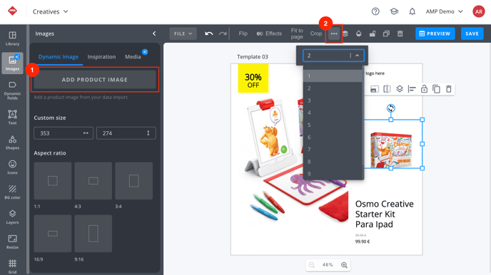This screenshot has height=275, width=491.
Task: Choose option 5 in dropdown list
Action: point(333,125)
